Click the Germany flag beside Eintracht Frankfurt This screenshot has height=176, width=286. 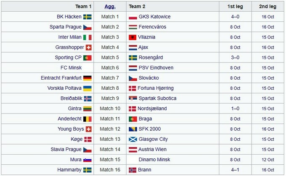point(87,78)
